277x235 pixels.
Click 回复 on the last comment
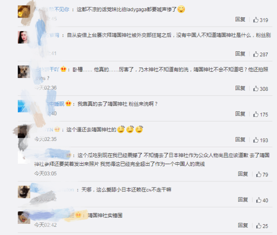(243, 225)
